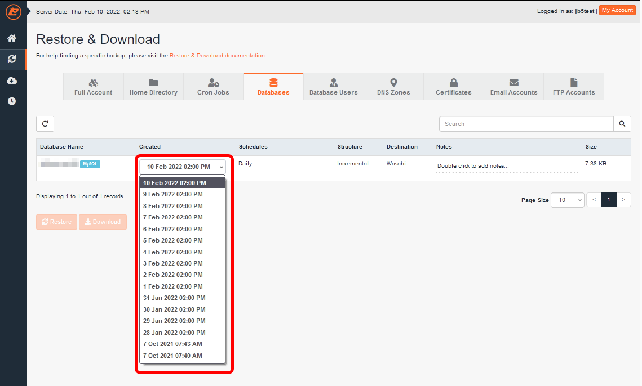The image size is (642, 386).
Task: Switch to the Cron Jobs tab
Action: 213,87
